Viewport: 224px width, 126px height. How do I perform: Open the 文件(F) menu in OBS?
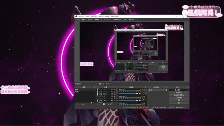point(78,20)
